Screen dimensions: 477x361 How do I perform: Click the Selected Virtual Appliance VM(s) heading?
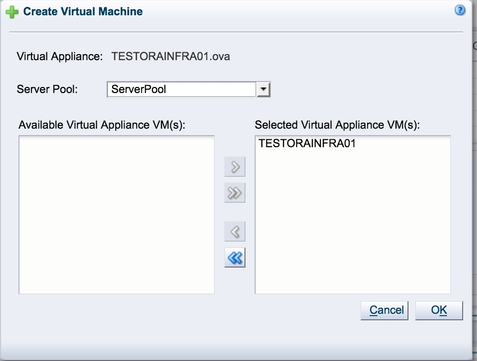[337, 125]
